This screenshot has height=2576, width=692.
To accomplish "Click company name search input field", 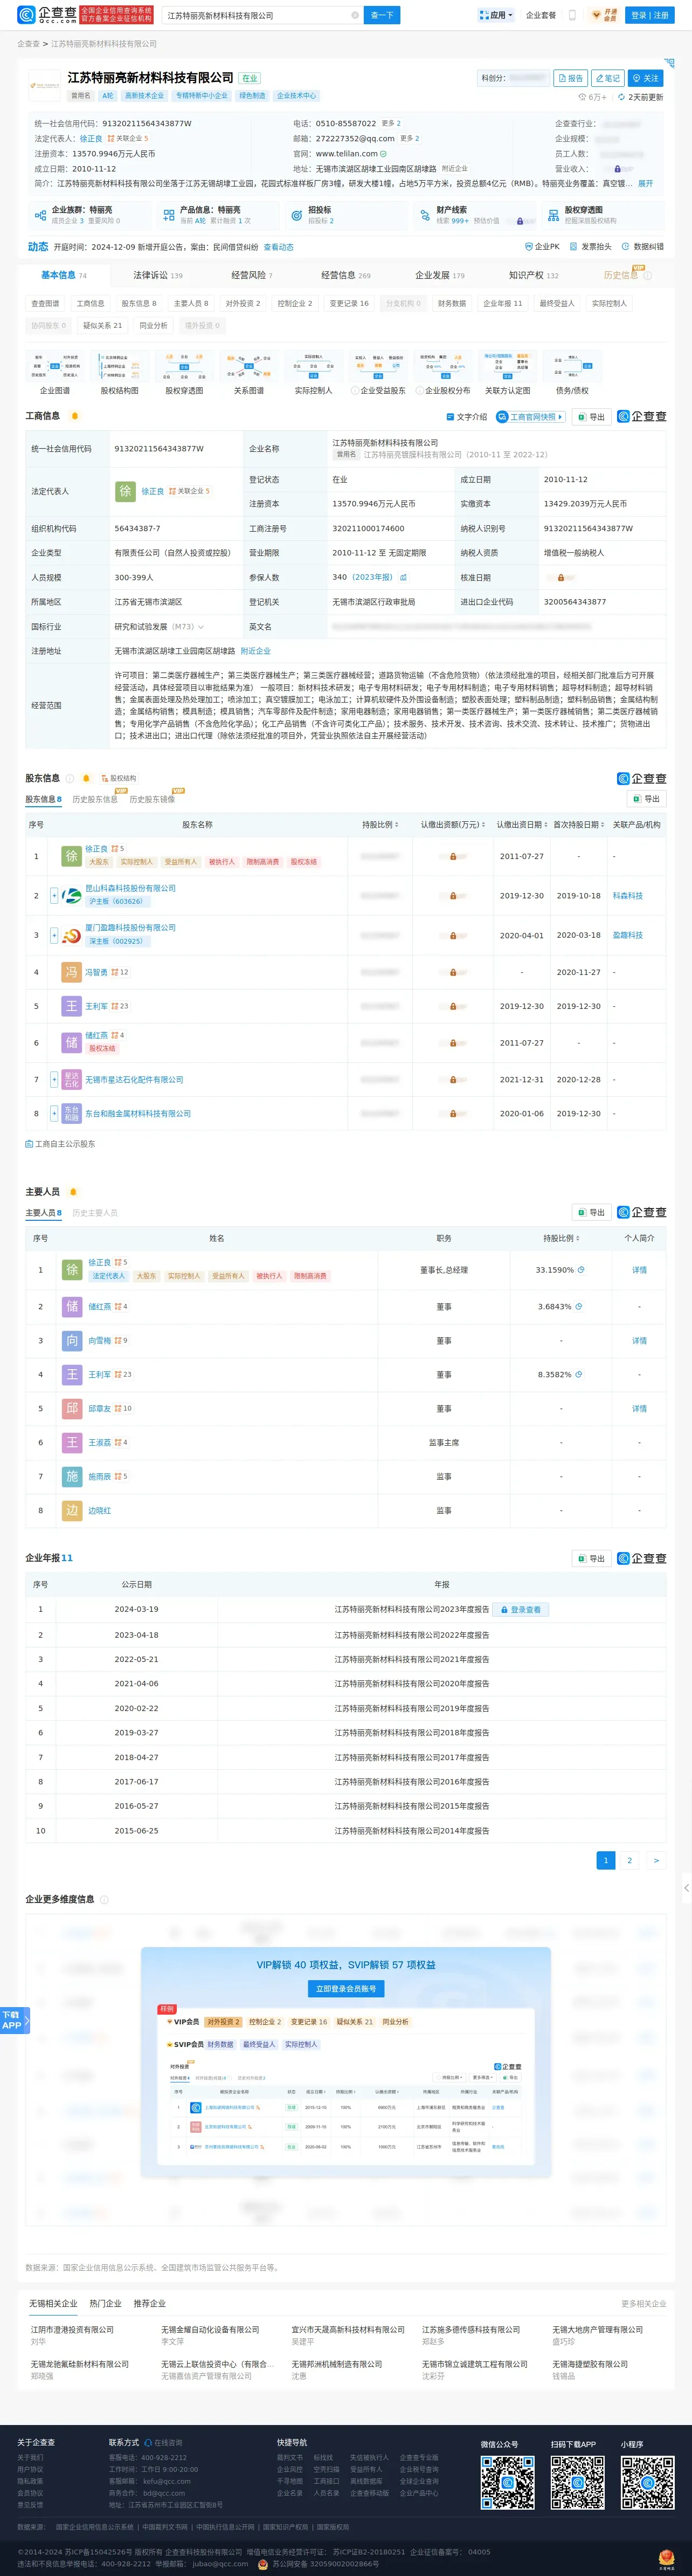I will pos(256,15).
